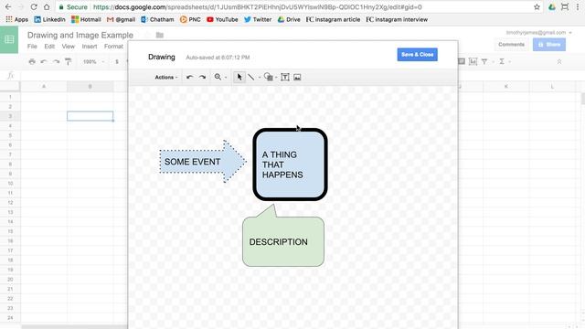Open the View menu in Sheets
Image resolution: width=585 pixels, height=329 pixels.
coord(69,47)
